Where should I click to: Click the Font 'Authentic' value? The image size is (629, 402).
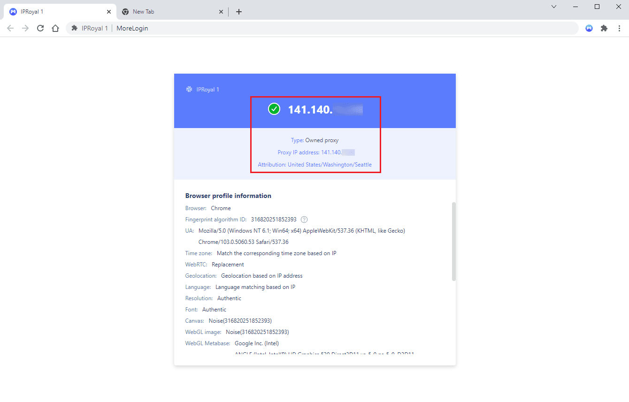214,310
